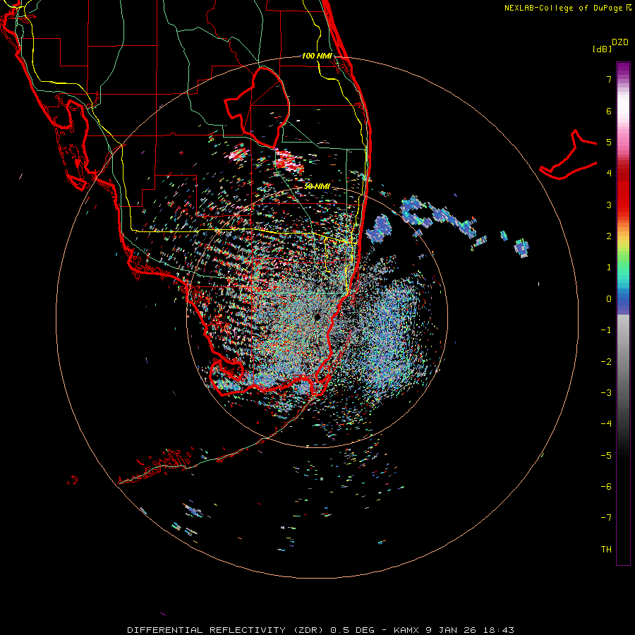Screen dimensions: 635x635
Task: Click the 50 NMI range ring label
Action: (x=317, y=187)
